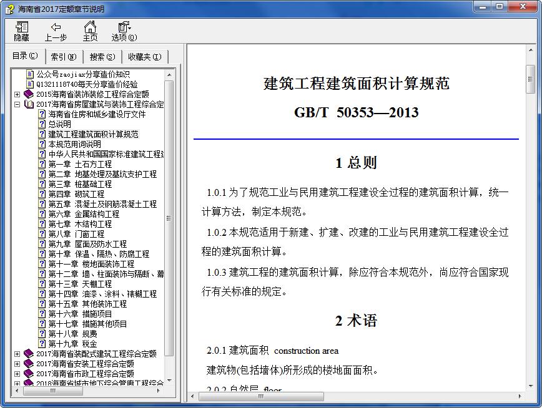
Task: Click topic icon beside 总说明
Action: pyautogui.click(x=42, y=124)
